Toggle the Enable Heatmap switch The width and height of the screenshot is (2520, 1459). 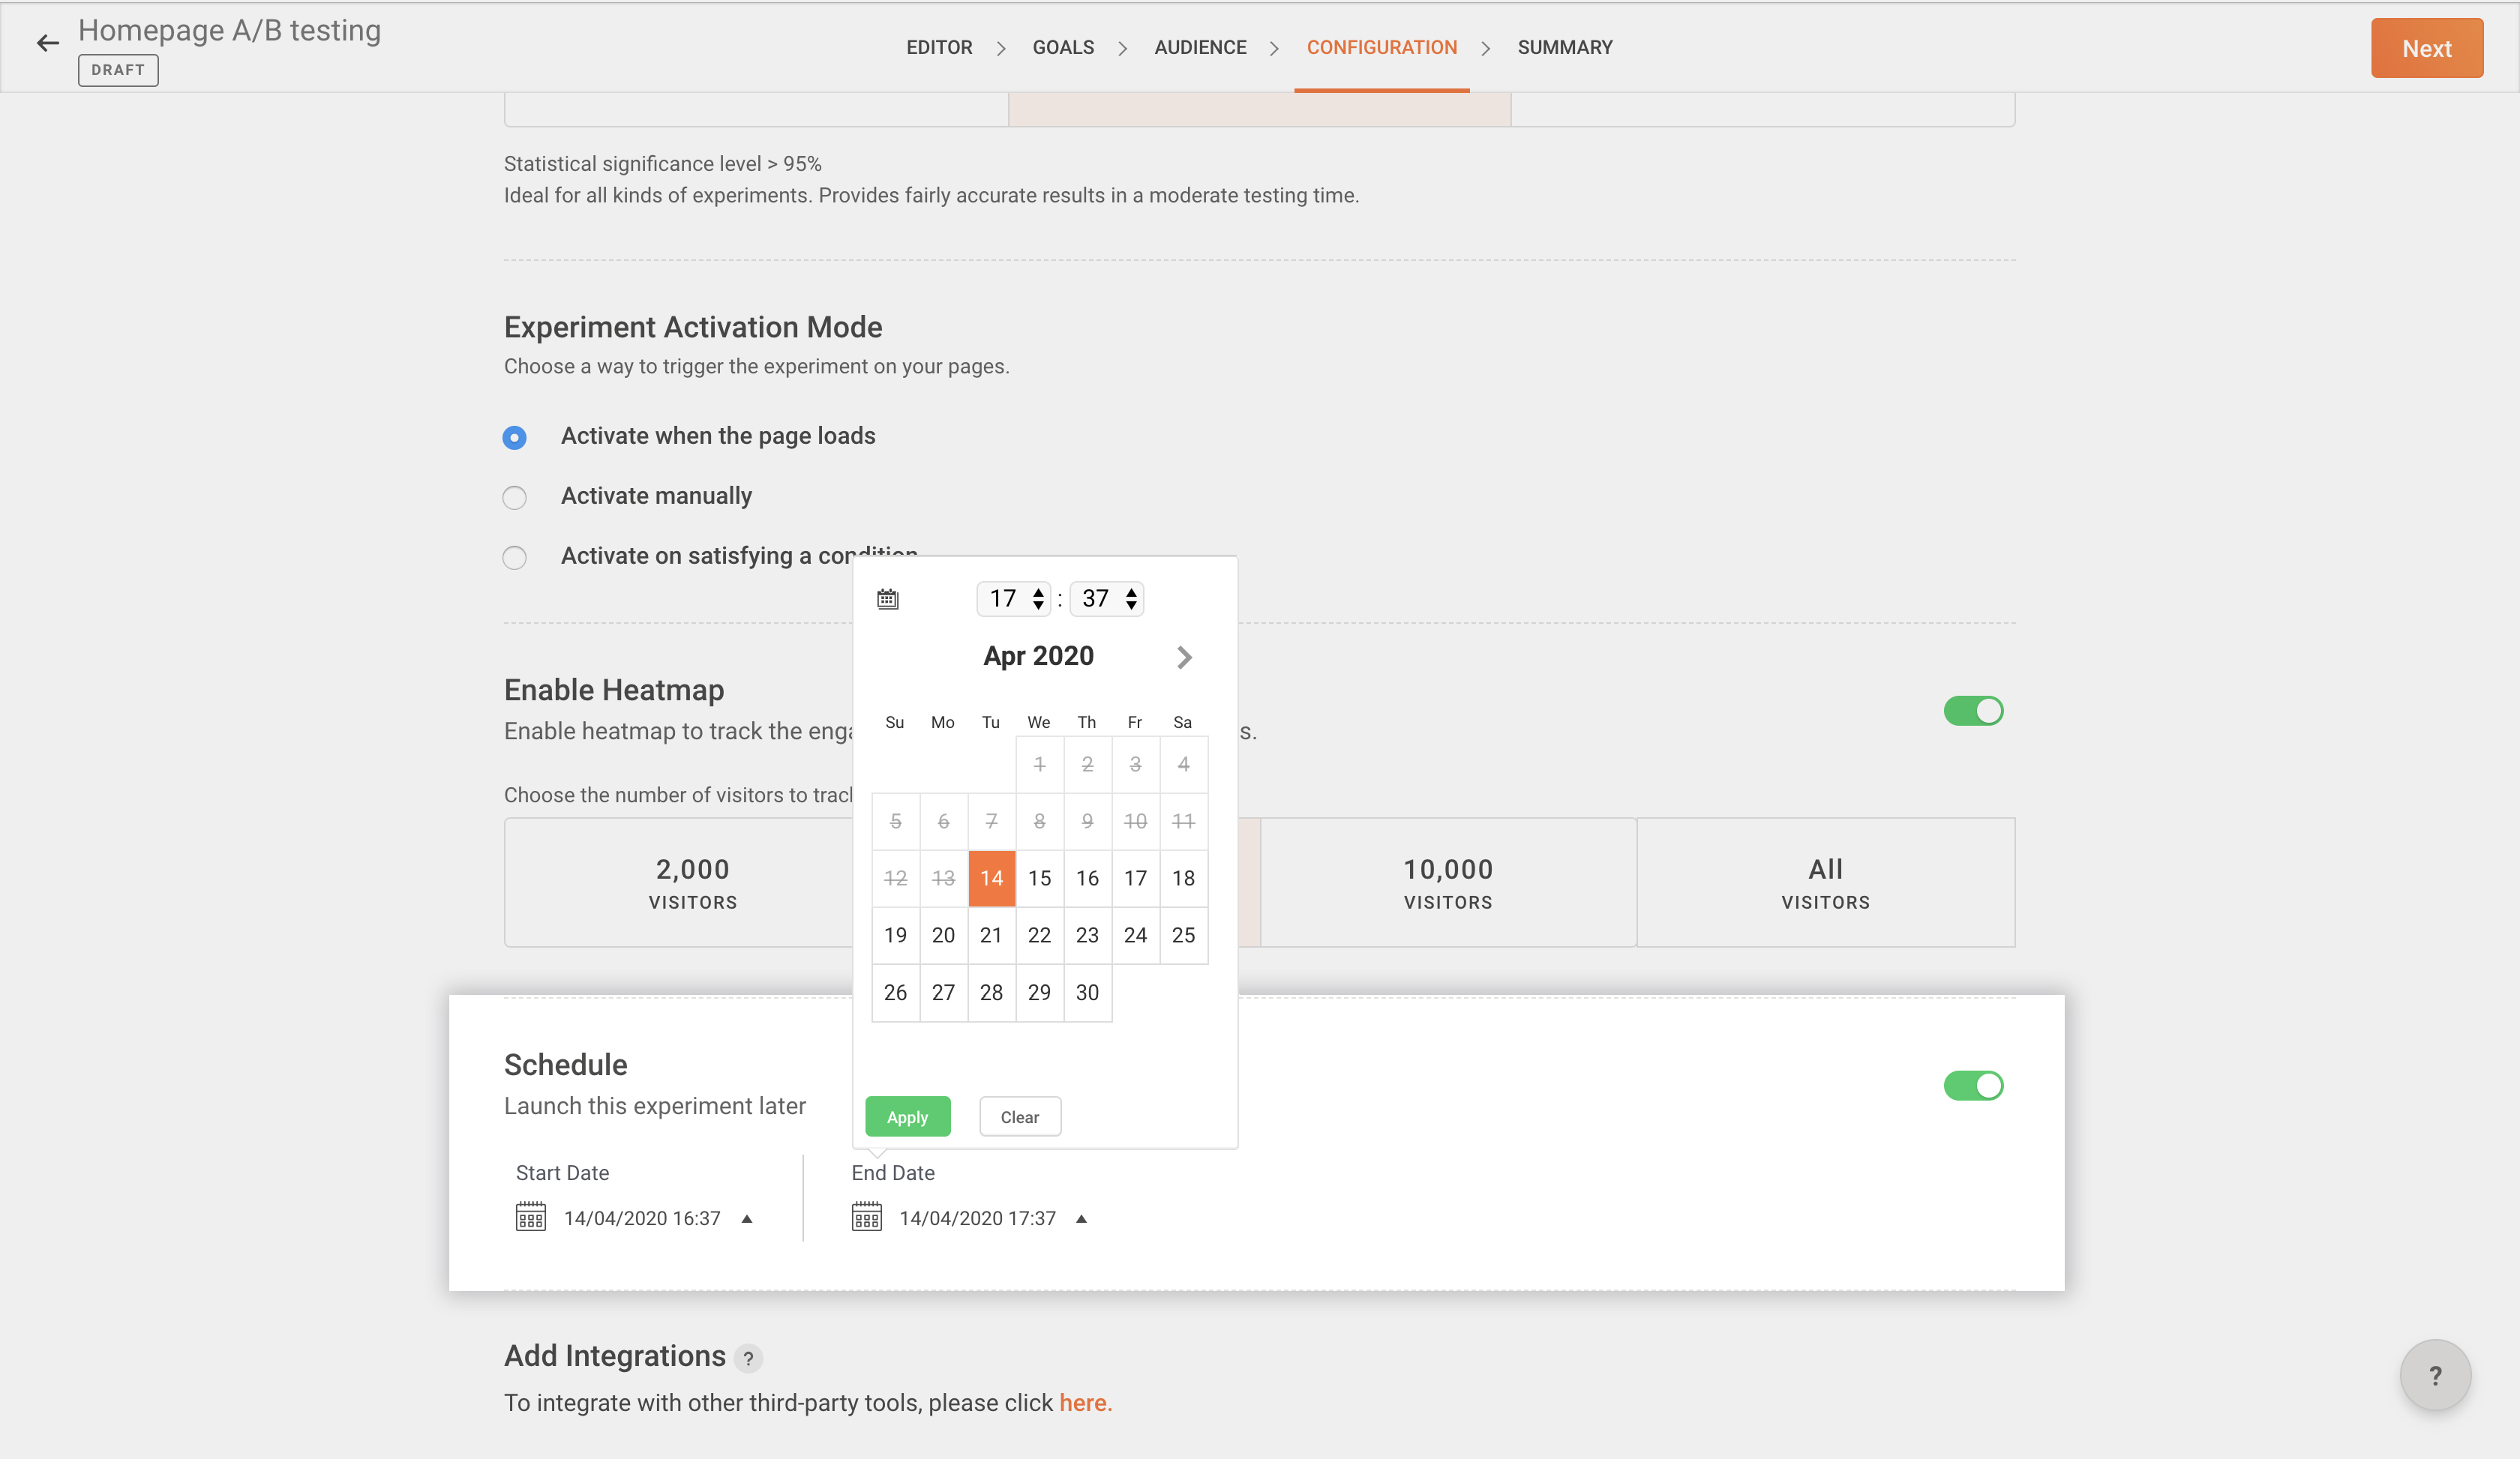1973,711
